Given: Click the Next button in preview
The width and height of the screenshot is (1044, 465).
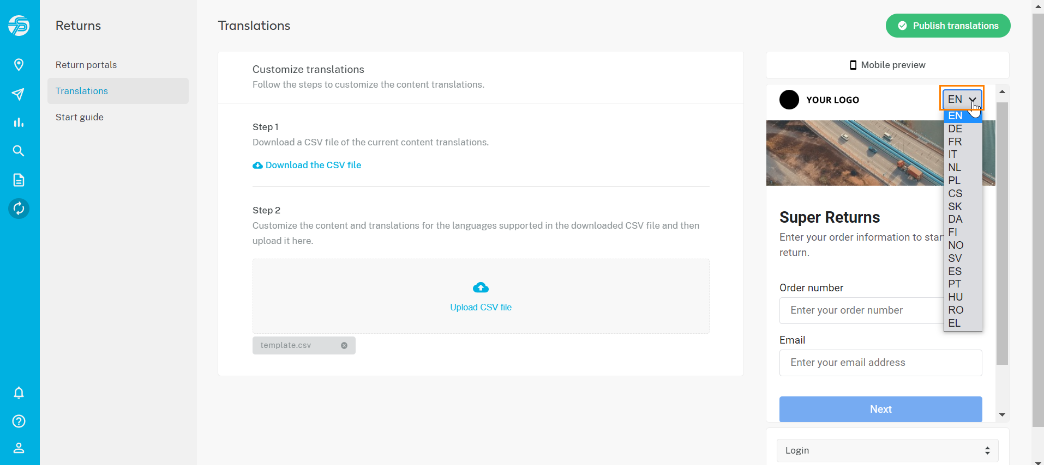Looking at the screenshot, I should coord(881,409).
